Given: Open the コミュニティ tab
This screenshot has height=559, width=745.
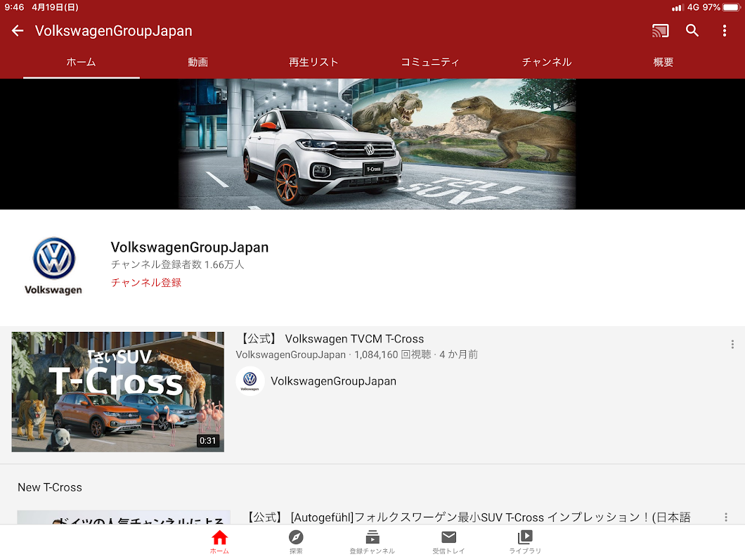Looking at the screenshot, I should point(430,63).
